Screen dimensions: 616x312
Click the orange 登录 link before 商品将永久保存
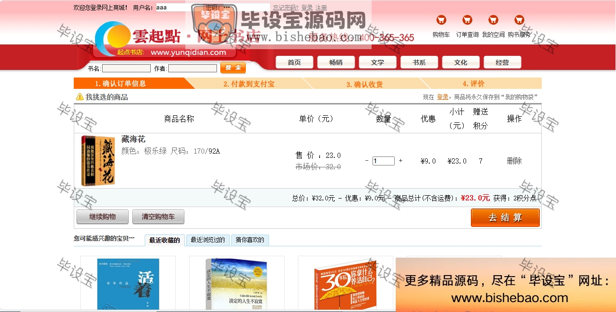pyautogui.click(x=442, y=97)
